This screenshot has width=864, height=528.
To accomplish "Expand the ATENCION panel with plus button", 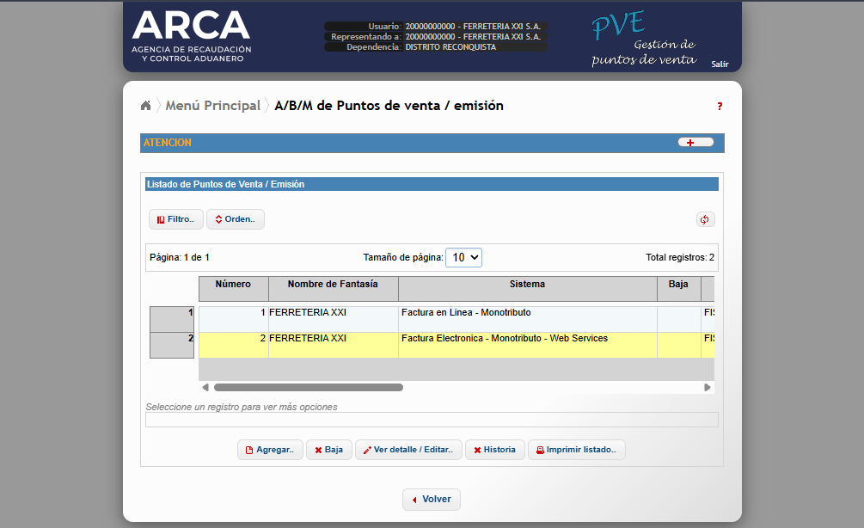I will pos(695,142).
